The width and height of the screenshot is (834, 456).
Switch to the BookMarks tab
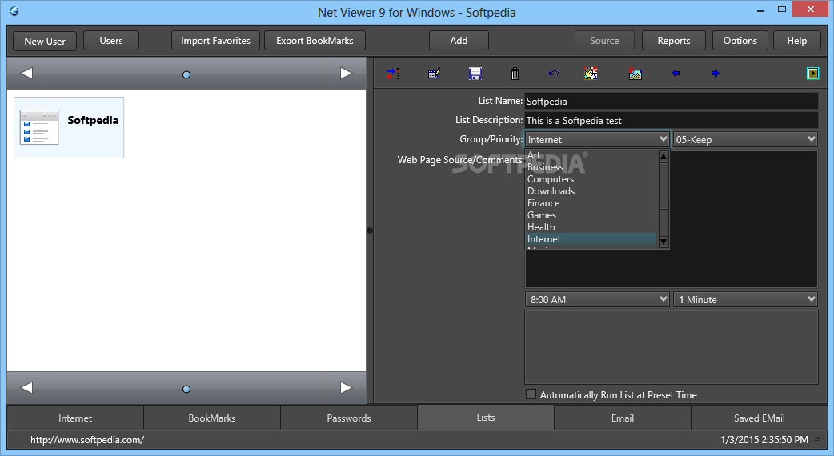[x=211, y=418]
